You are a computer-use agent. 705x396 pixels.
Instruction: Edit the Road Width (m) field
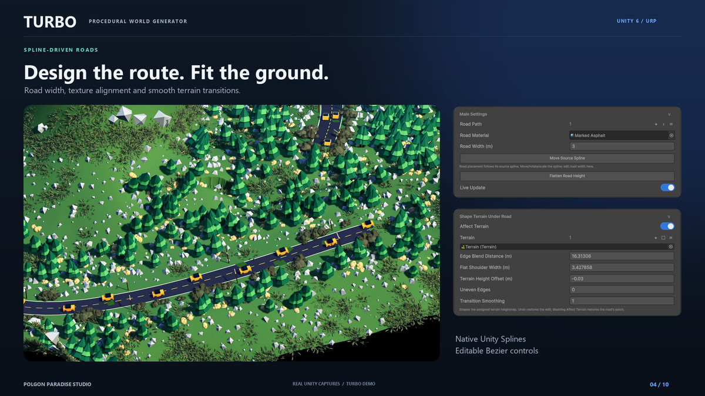(622, 147)
